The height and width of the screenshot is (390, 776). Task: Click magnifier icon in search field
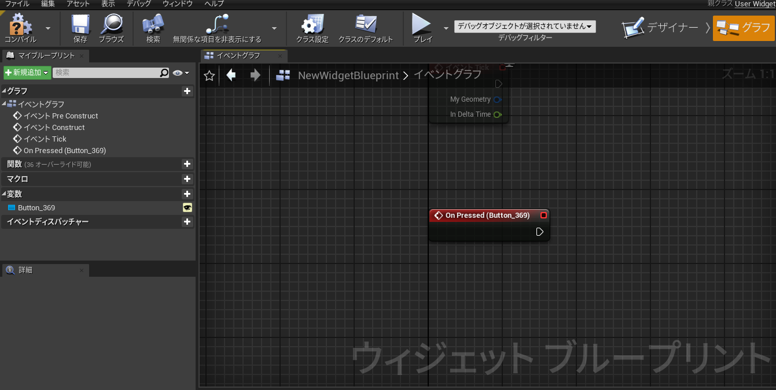tap(164, 73)
